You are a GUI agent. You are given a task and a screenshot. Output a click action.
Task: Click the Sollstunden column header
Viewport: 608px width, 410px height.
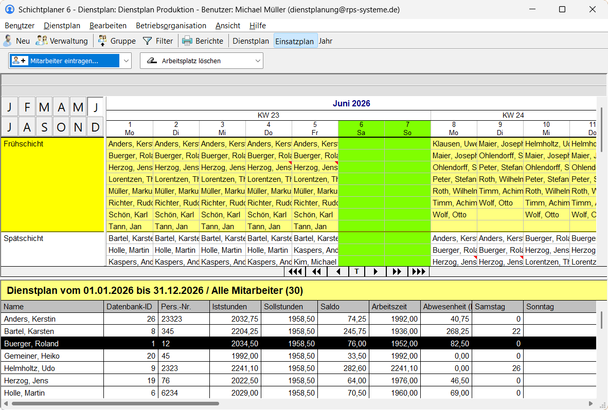click(x=289, y=307)
